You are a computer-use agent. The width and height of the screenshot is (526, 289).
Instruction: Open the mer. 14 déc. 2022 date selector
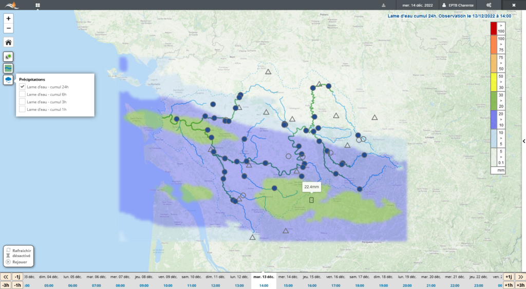[417, 5]
